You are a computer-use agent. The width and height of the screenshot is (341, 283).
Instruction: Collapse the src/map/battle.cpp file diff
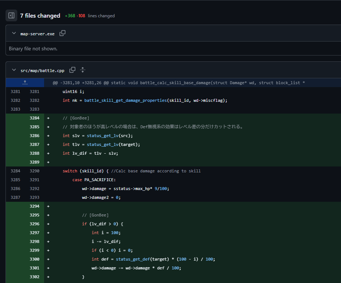click(14, 70)
